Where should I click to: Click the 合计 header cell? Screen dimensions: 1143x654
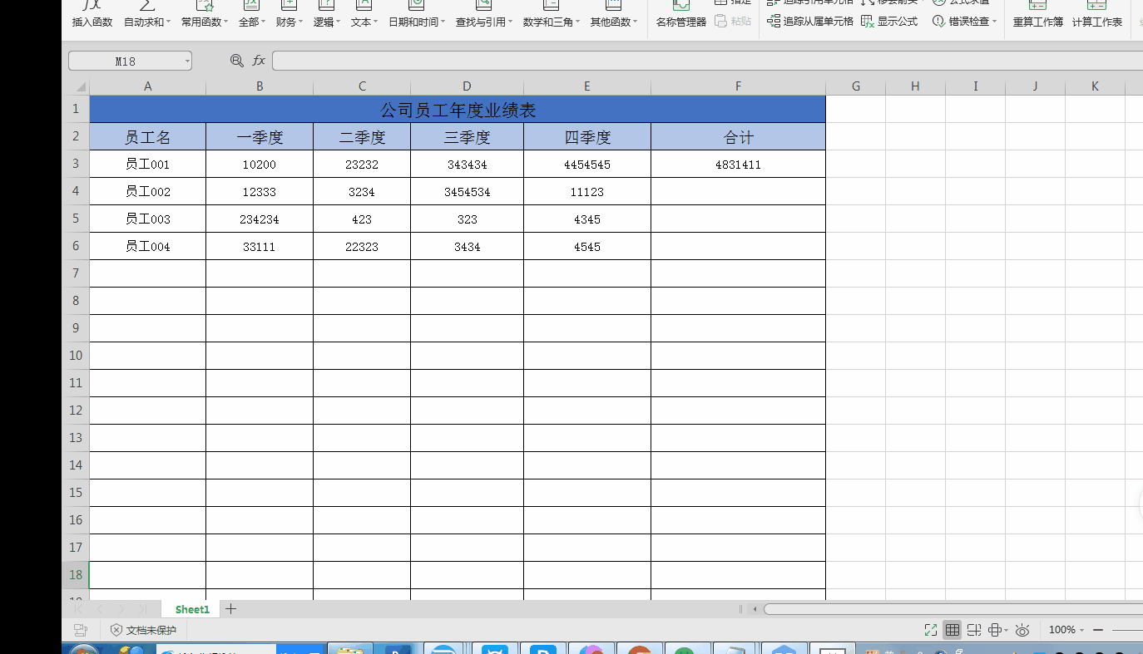(738, 137)
